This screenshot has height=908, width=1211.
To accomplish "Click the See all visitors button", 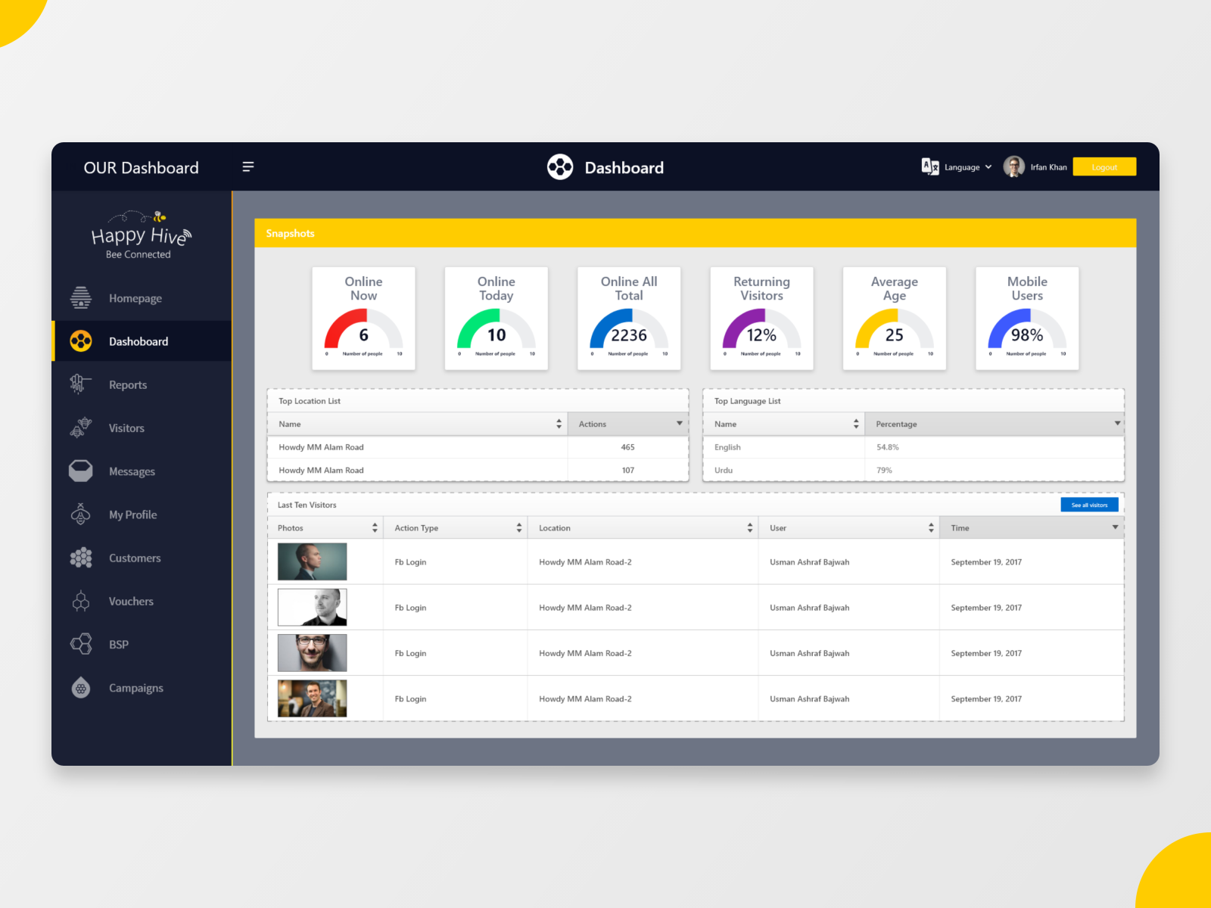I will [x=1089, y=504].
